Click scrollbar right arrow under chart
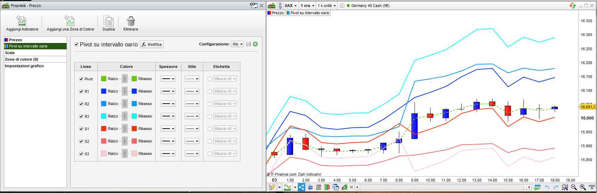Viewport: 597px width, 193px height. (529, 187)
